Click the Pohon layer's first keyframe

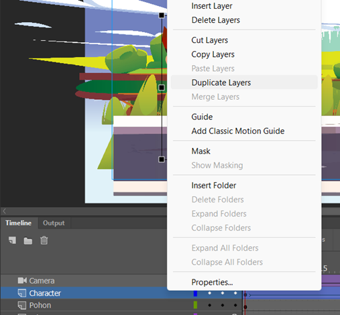245,307
